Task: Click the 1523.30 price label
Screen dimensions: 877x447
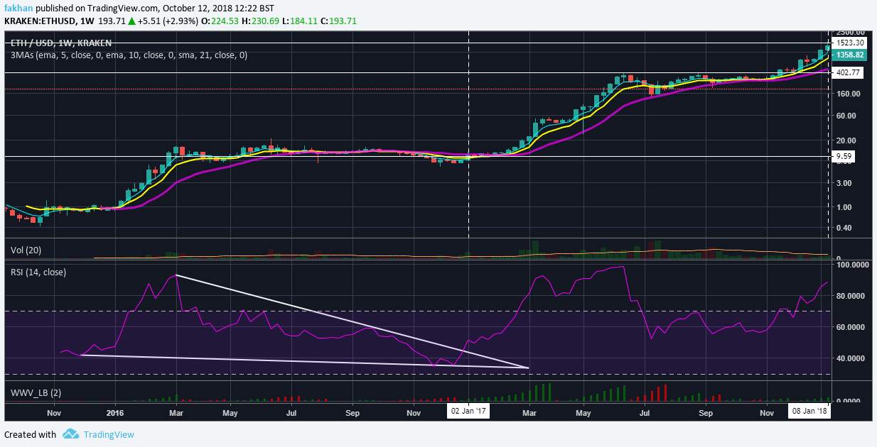Action: [x=849, y=43]
